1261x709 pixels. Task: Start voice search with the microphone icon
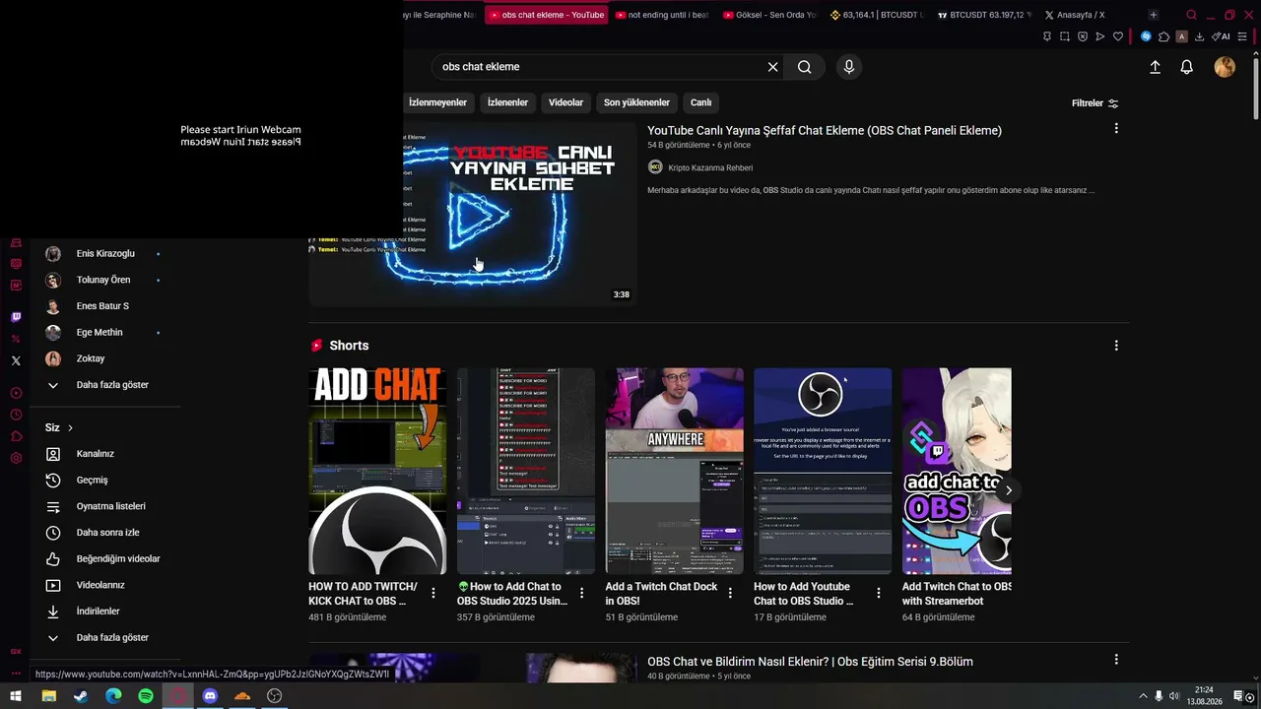[849, 67]
